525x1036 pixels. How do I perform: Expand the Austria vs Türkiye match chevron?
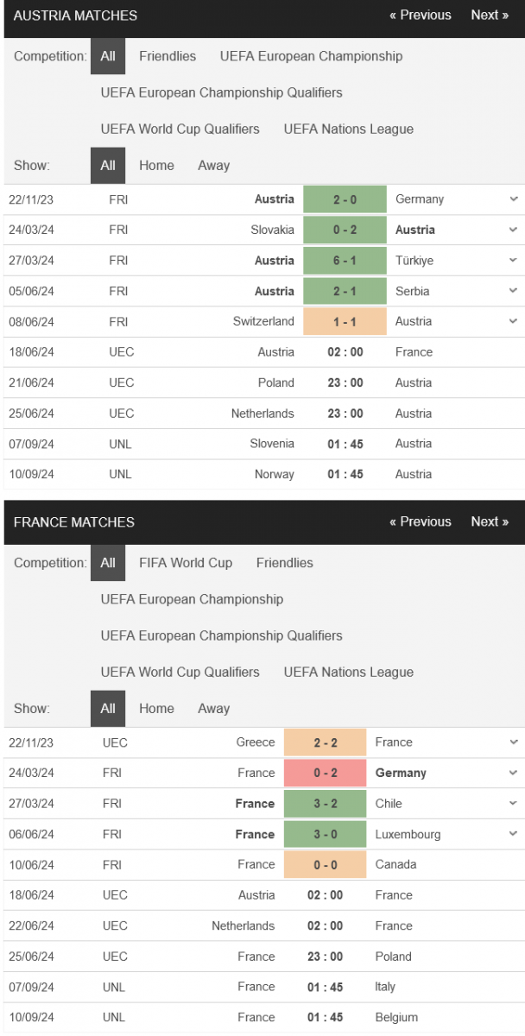coord(514,261)
